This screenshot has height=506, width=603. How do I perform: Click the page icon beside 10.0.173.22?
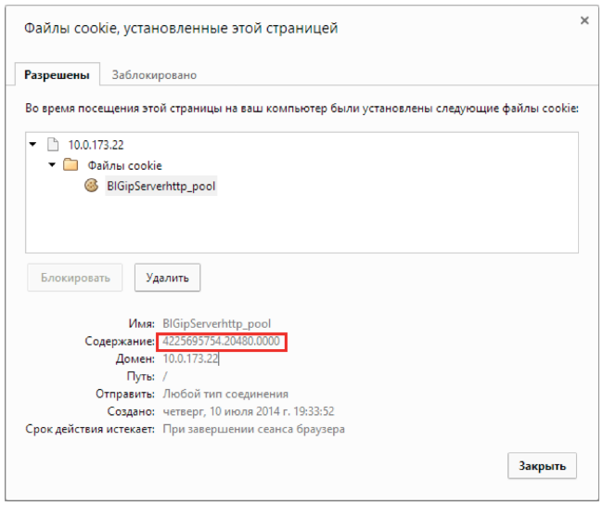53,145
